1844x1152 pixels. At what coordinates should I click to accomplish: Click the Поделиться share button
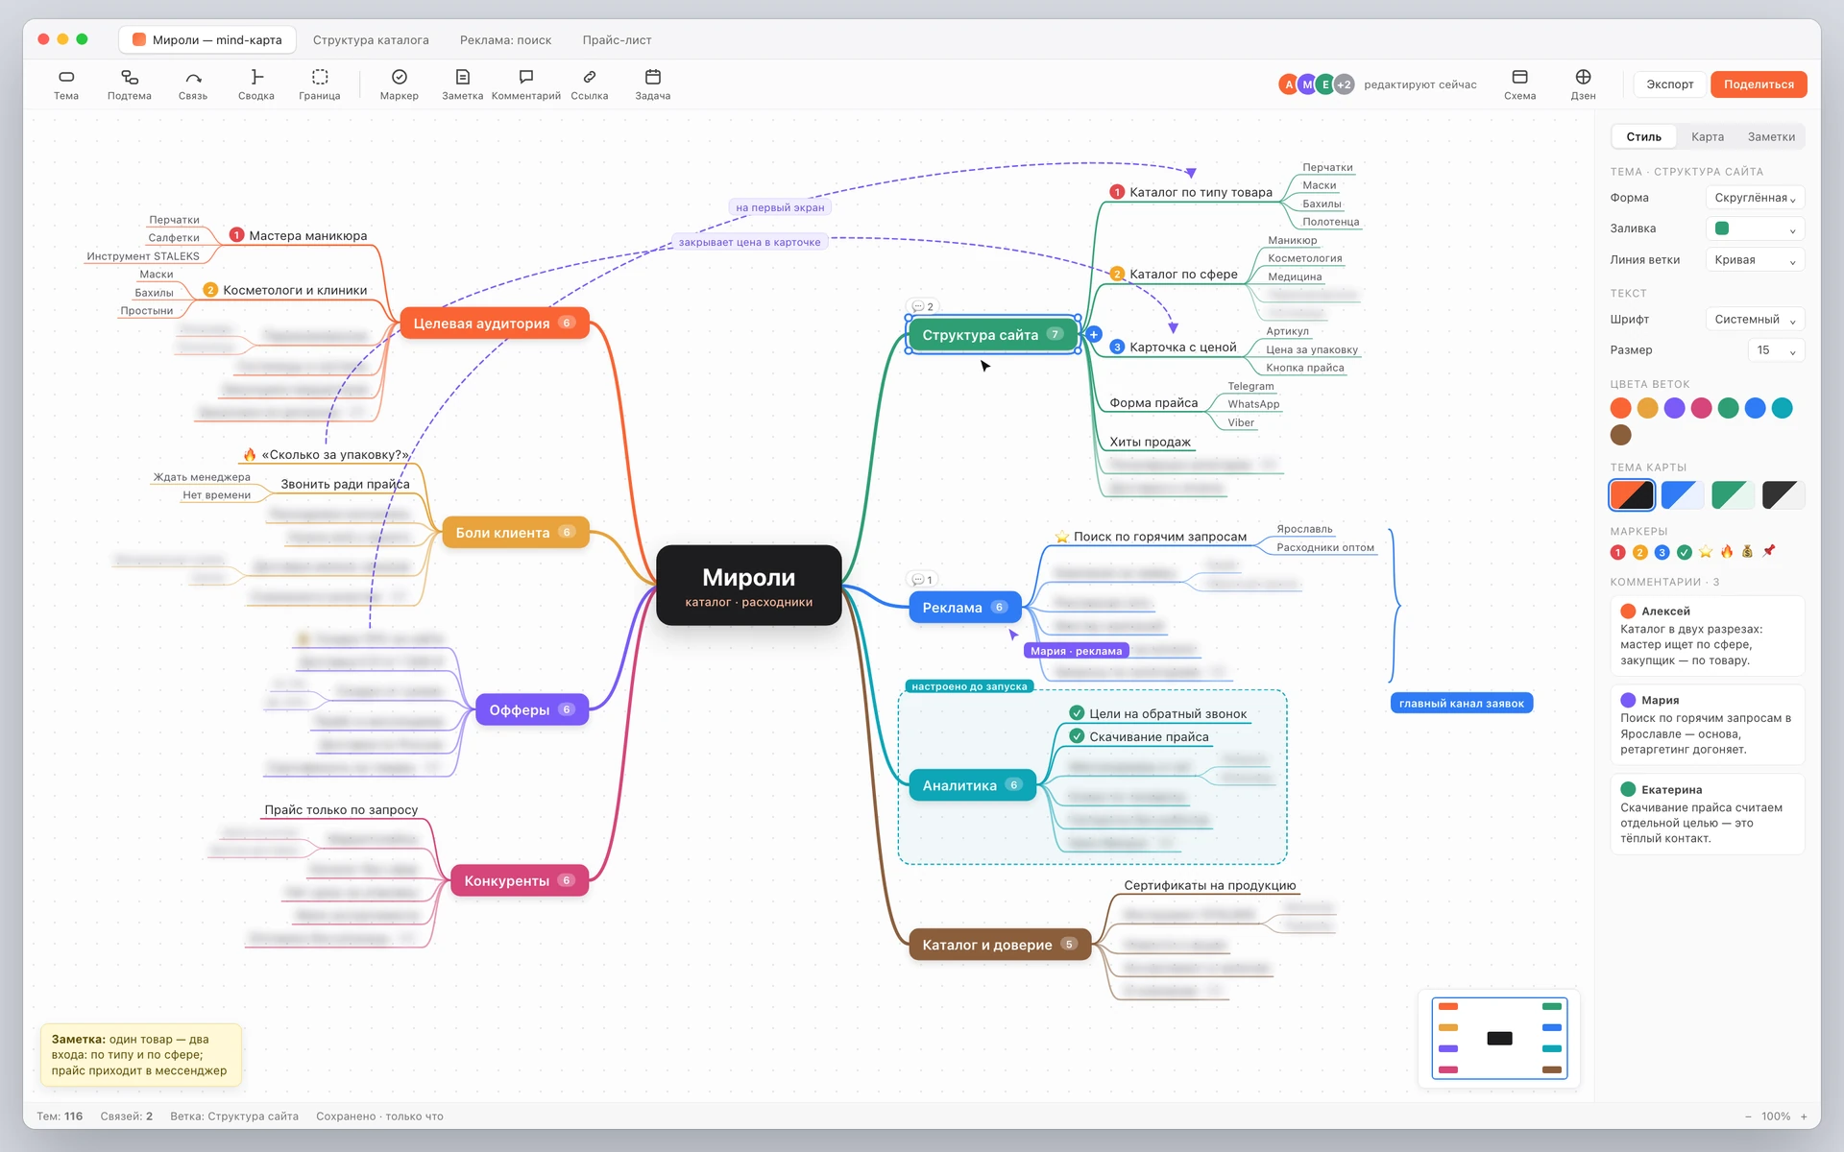pyautogui.click(x=1759, y=84)
